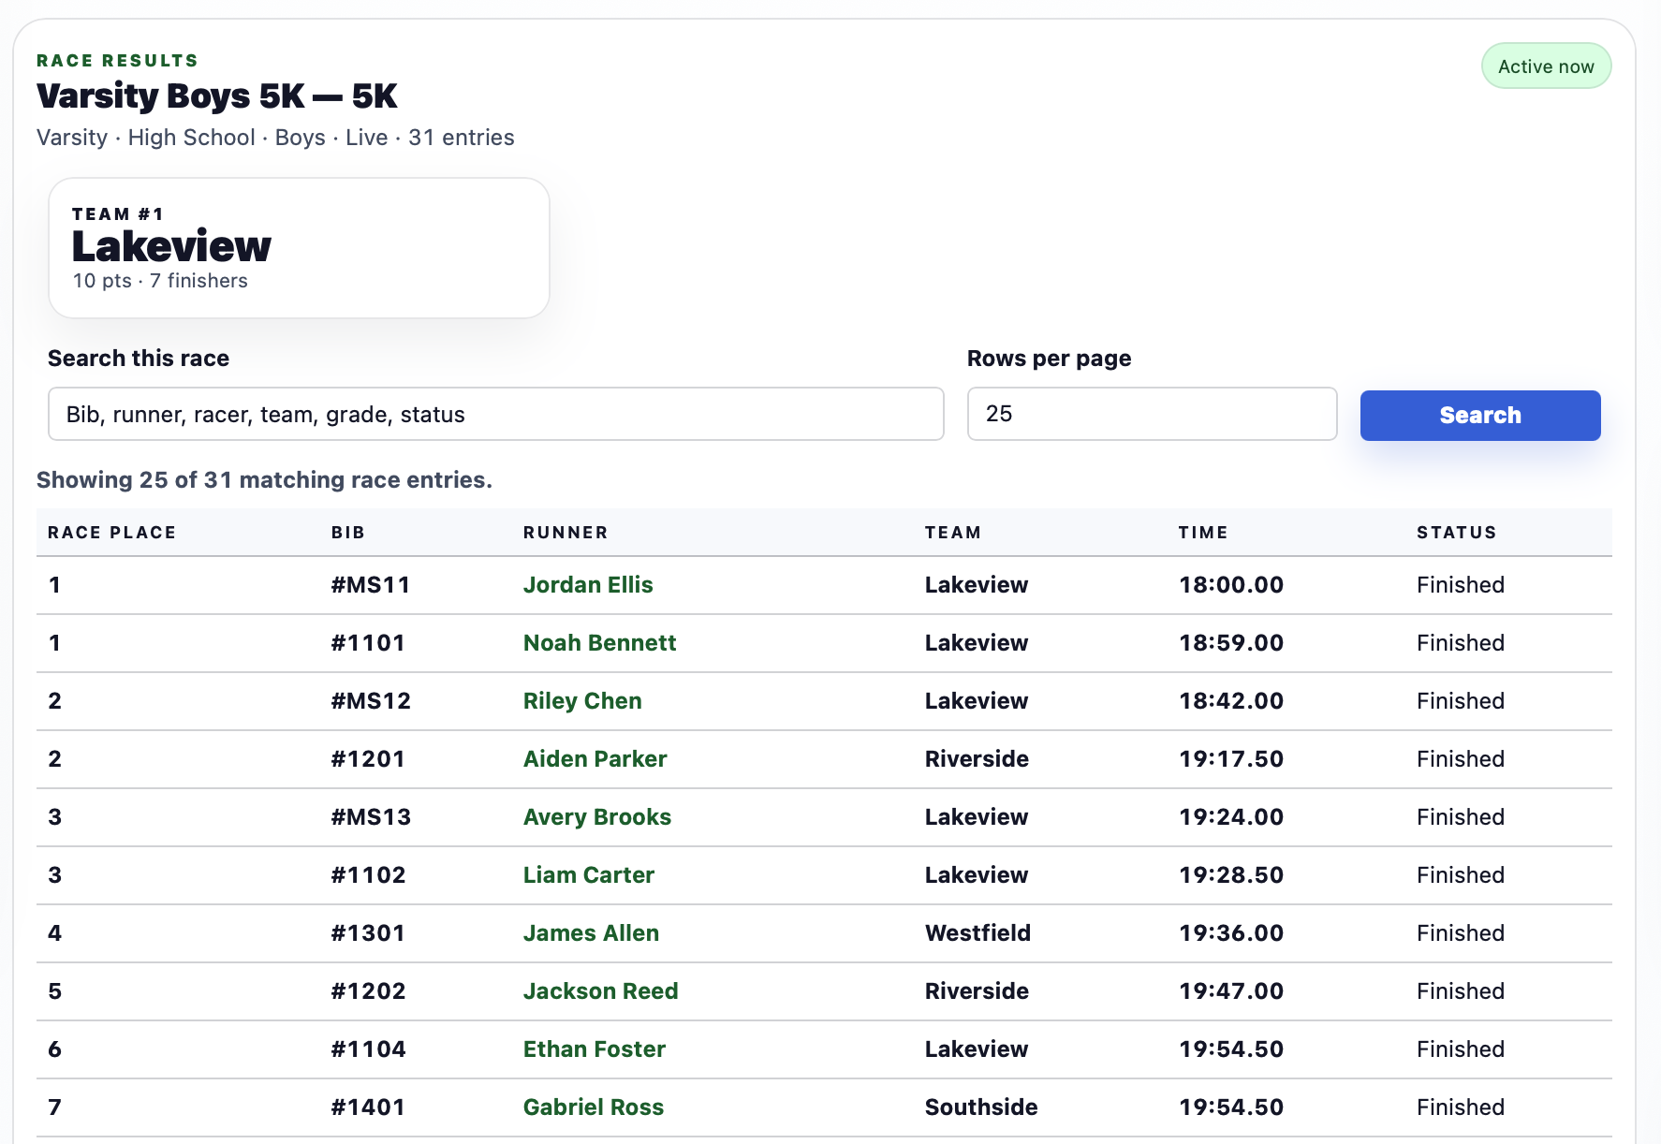Screen dimensions: 1661x1144
Task: Click Finished status in James Allen row
Action: point(1461,933)
